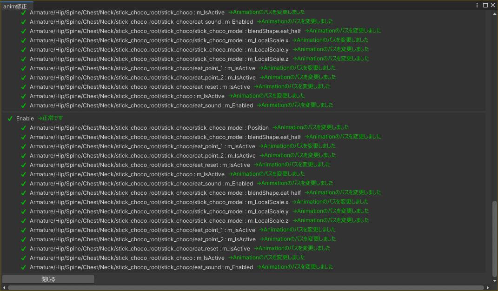Click checkmark of m_LocalScale.x row above Enable
498x291 pixels.
point(23,40)
